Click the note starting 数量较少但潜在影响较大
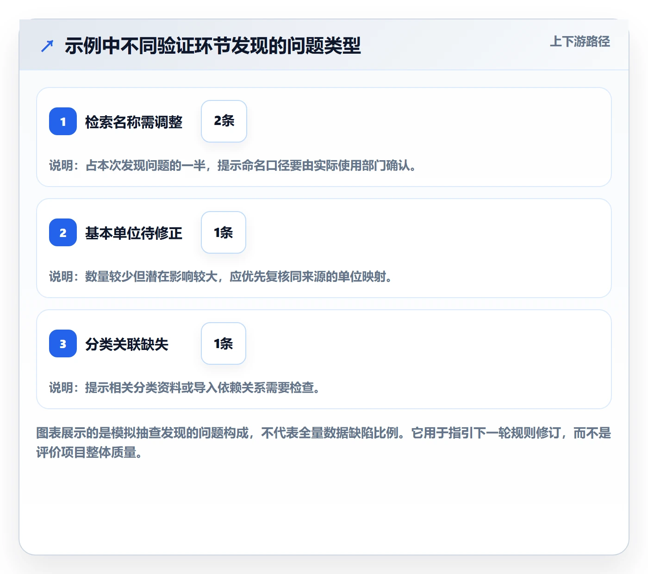The width and height of the screenshot is (648, 574). coord(220,277)
